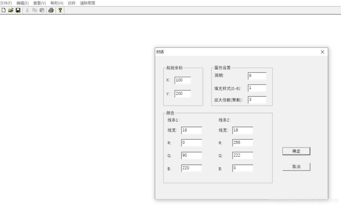Click the 填充样式(0-6): label text
341x205 pixels.
pos(228,89)
